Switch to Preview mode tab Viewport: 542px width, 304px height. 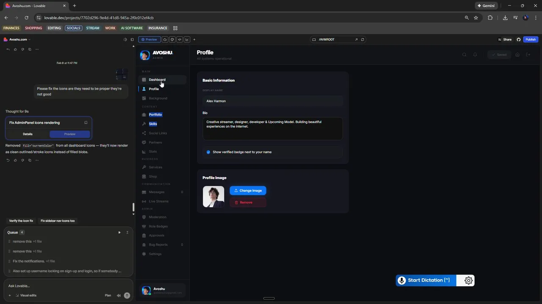[x=149, y=39]
